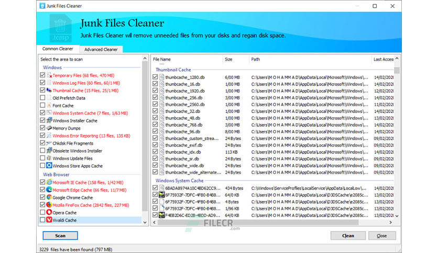
Task: Collapse the Thumbnail Cache group header
Action: pos(173,70)
